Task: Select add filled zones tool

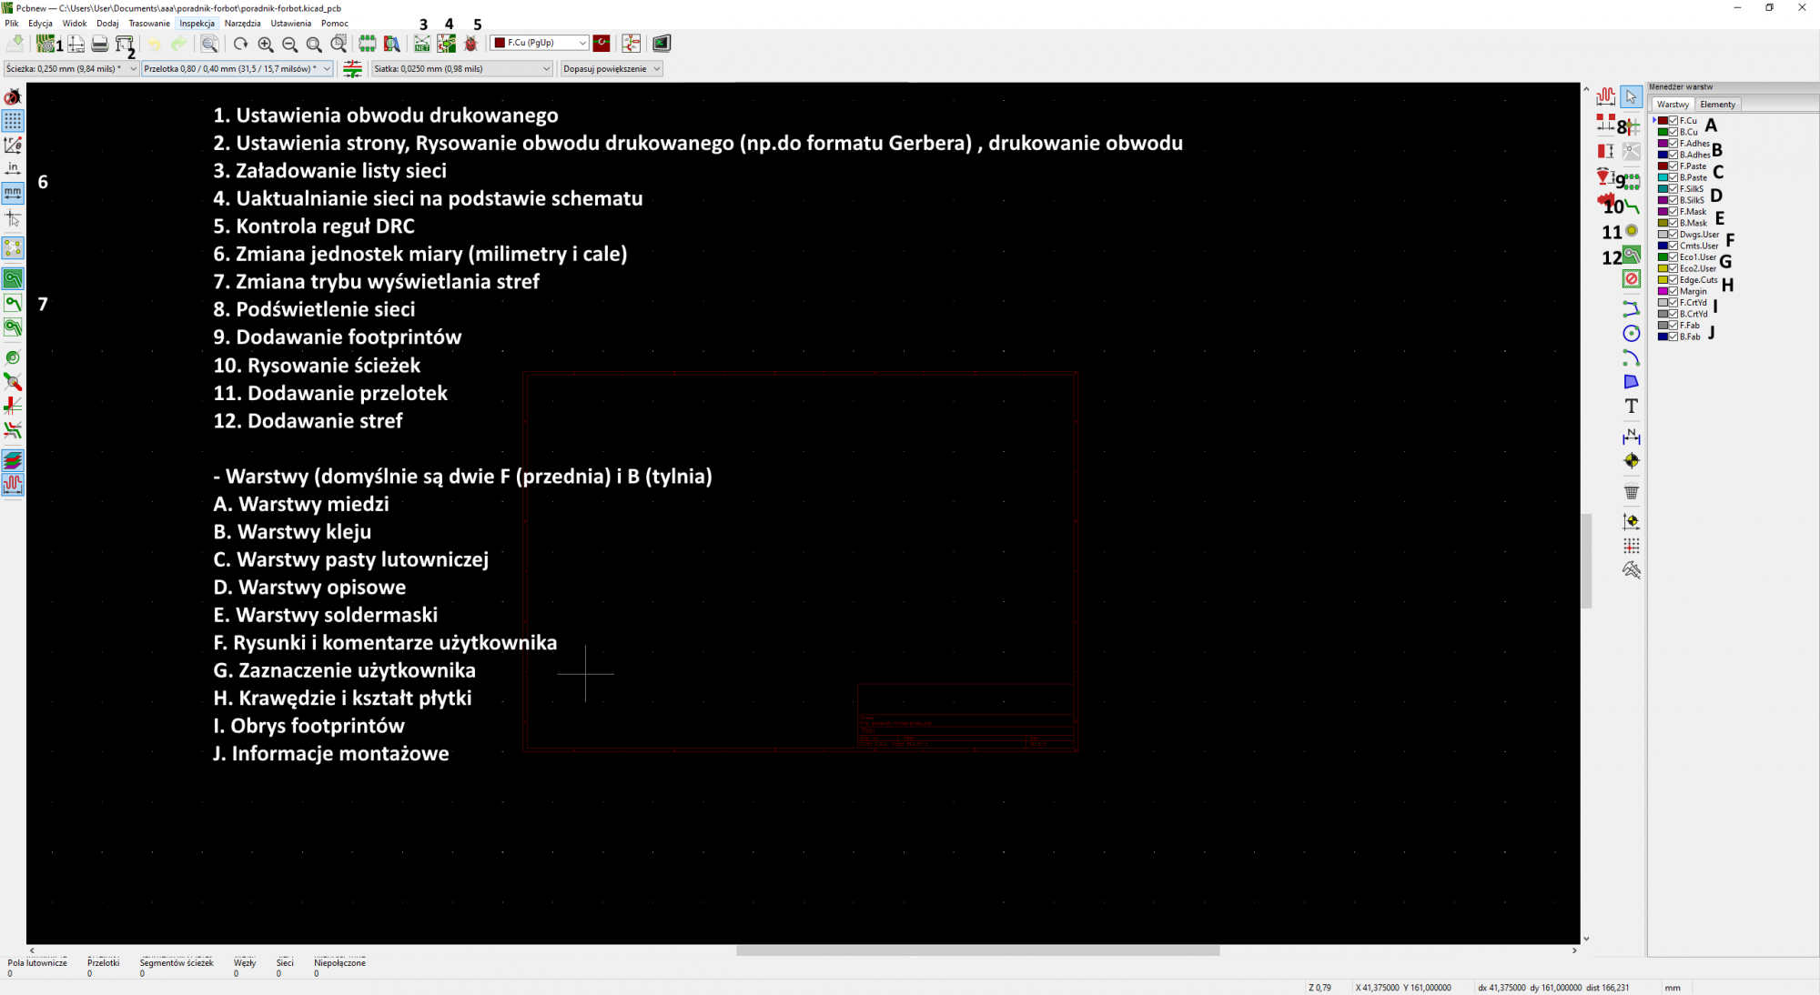Action: pyautogui.click(x=1632, y=256)
